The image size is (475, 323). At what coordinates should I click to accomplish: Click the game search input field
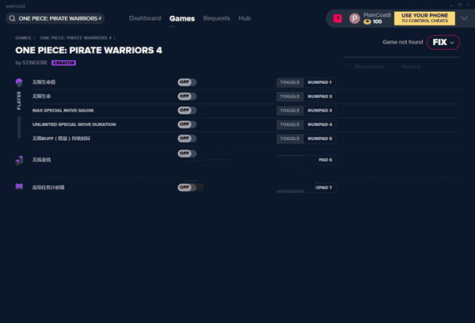55,18
